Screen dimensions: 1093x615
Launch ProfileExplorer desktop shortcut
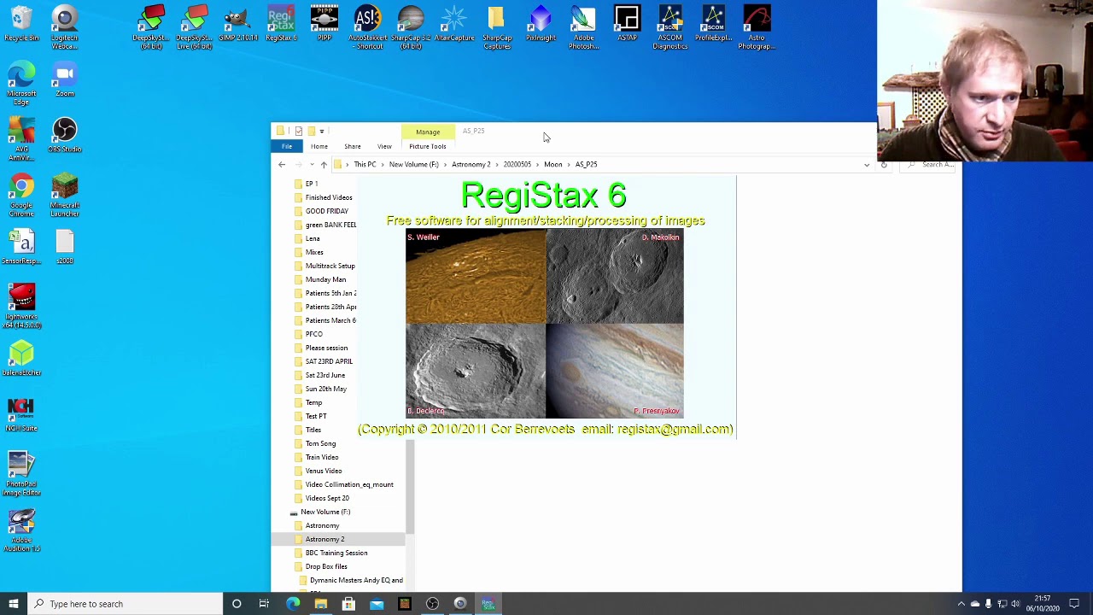coord(713,24)
